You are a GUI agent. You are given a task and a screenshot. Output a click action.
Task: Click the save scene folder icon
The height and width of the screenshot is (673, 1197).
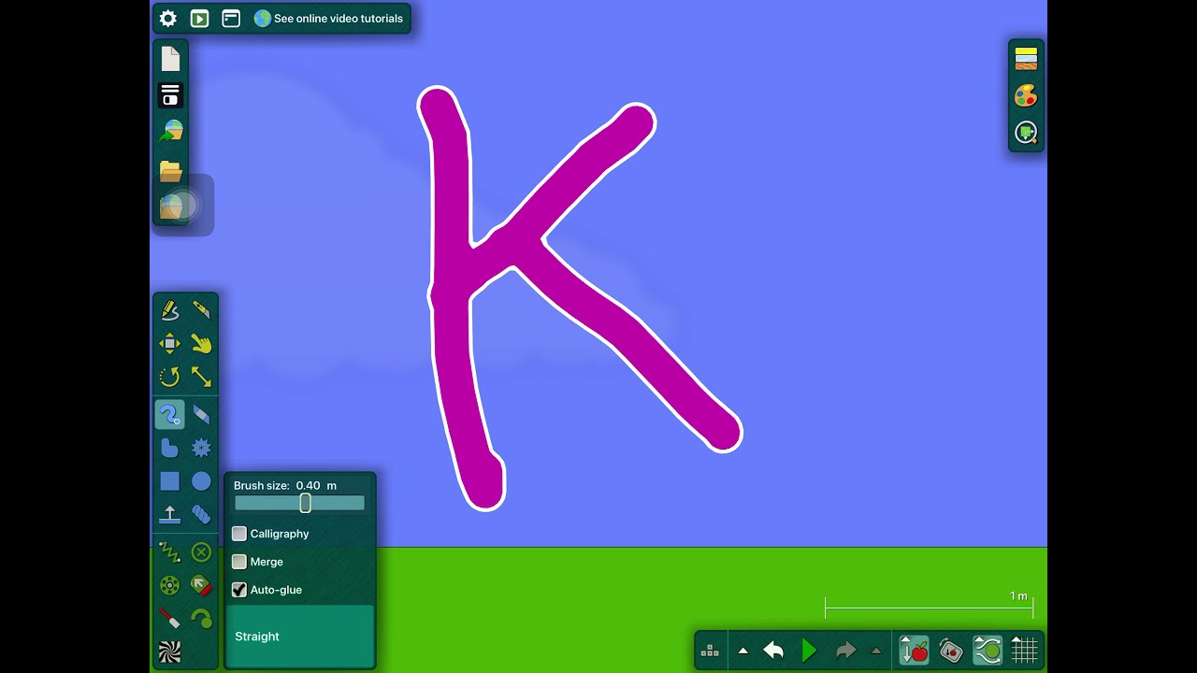(x=170, y=207)
